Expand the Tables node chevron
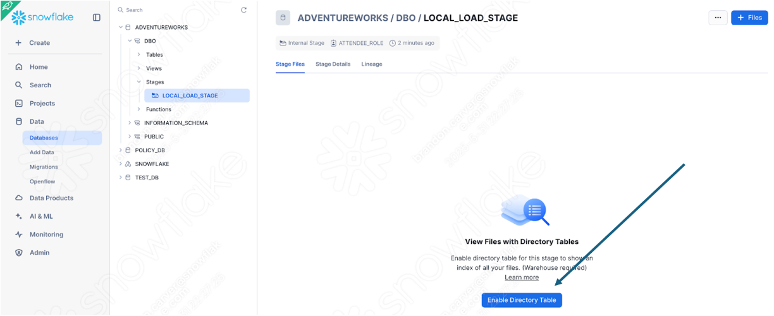 click(139, 55)
